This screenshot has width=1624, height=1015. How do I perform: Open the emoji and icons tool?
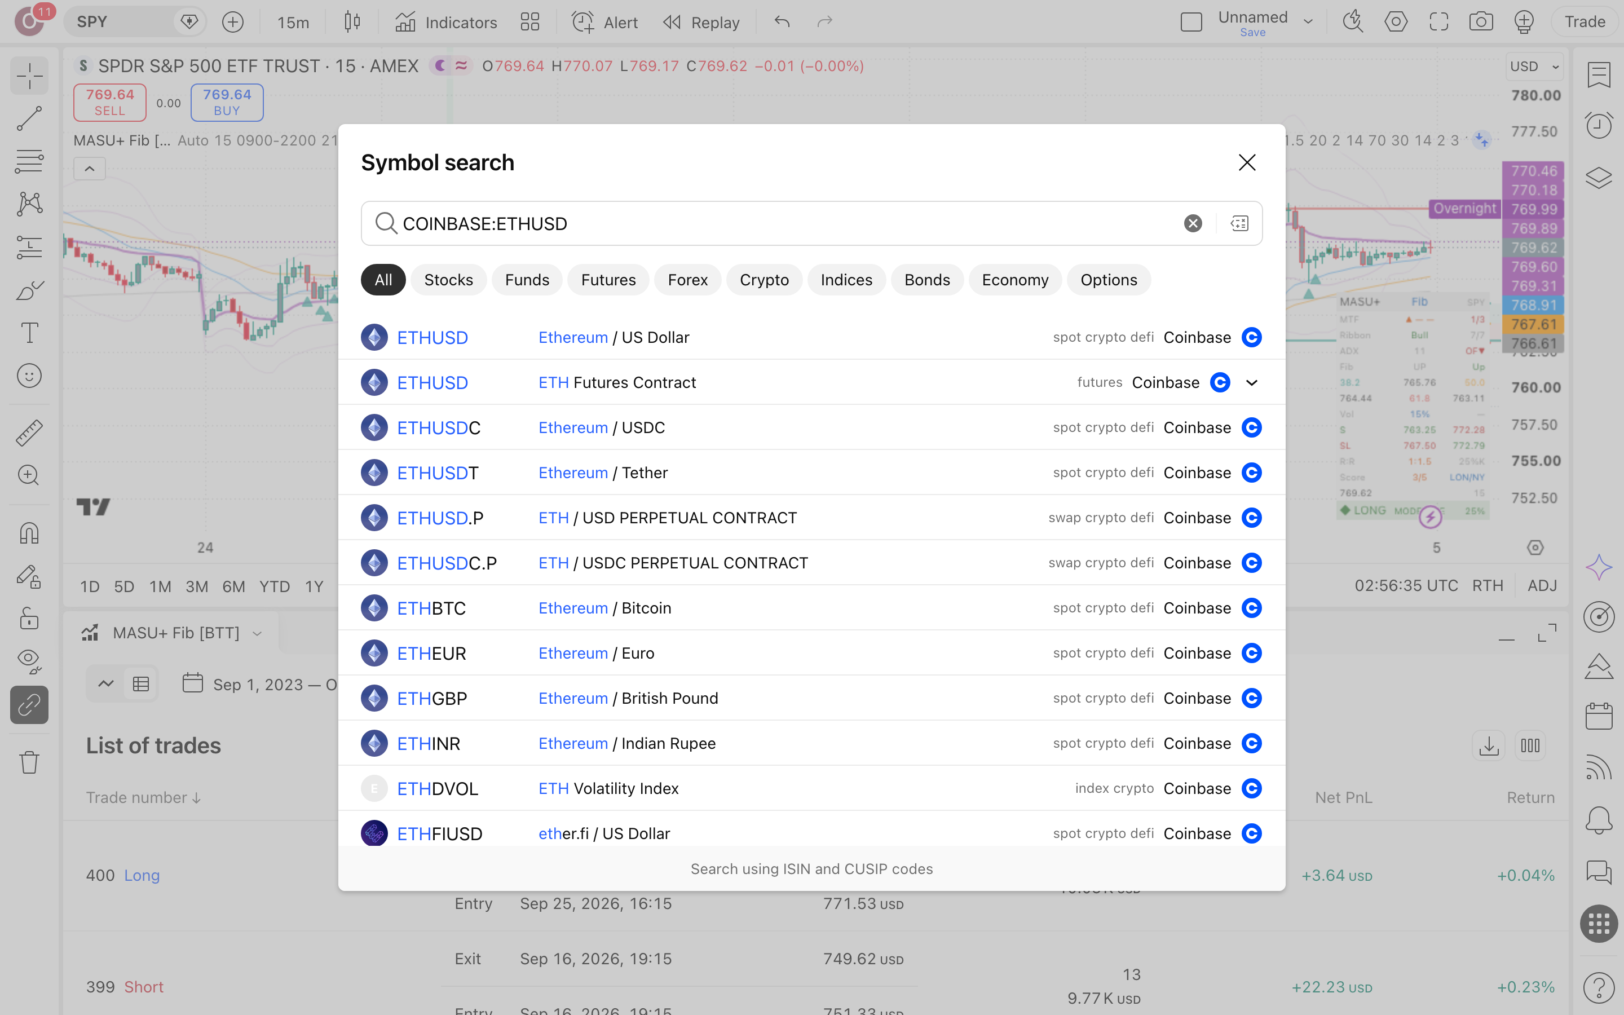tap(29, 376)
